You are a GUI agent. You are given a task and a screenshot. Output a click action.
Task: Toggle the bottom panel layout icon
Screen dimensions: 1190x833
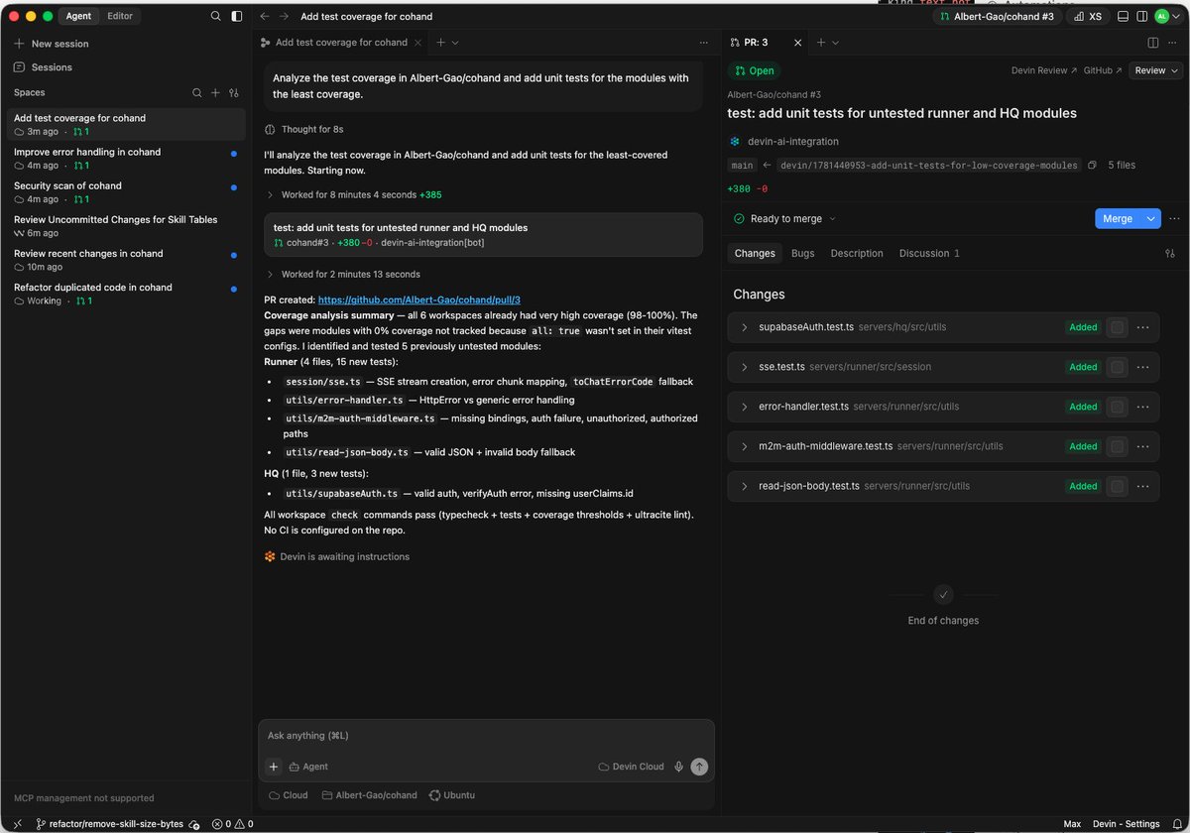[1123, 16]
